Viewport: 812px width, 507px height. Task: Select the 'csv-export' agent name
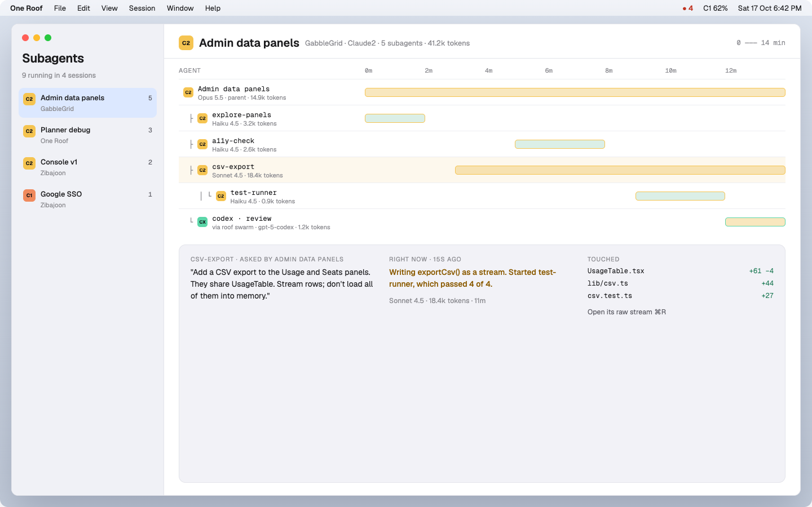[x=233, y=167]
